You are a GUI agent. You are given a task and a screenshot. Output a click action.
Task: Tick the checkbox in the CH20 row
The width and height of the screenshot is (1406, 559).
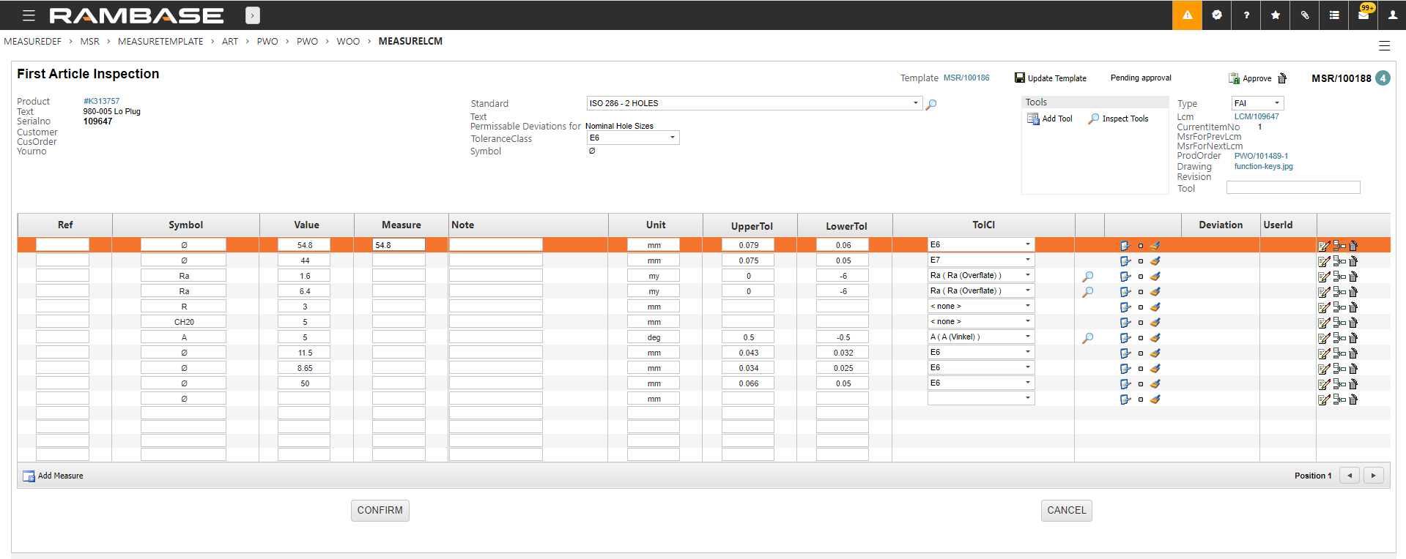pyautogui.click(x=1141, y=323)
